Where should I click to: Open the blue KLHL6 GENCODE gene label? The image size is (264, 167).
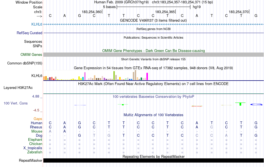pyautogui.click(x=37, y=24)
